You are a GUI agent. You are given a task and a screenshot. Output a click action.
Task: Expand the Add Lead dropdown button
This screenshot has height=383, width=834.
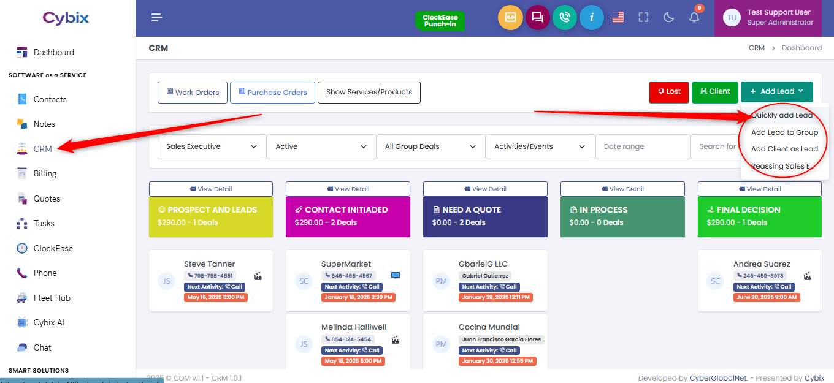coord(777,92)
